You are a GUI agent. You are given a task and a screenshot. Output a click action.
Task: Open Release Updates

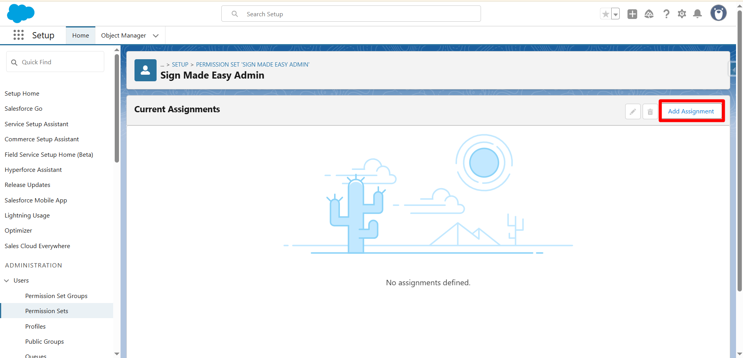pos(28,185)
